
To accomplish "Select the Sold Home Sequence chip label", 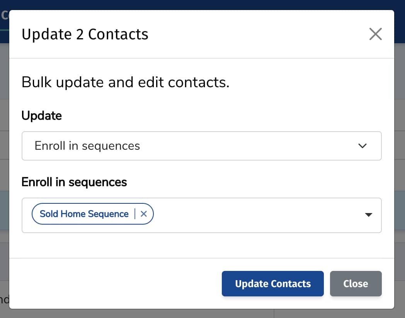I will pyautogui.click(x=84, y=214).
